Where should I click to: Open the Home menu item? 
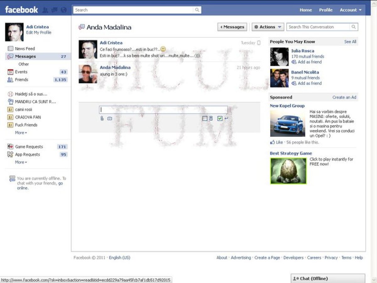[x=306, y=10]
